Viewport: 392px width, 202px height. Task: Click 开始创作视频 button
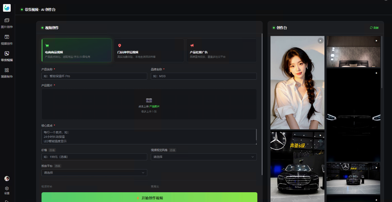point(149,197)
